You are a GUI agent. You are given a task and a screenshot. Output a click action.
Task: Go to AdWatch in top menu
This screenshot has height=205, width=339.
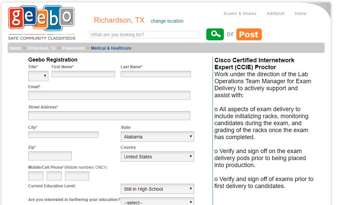(276, 14)
